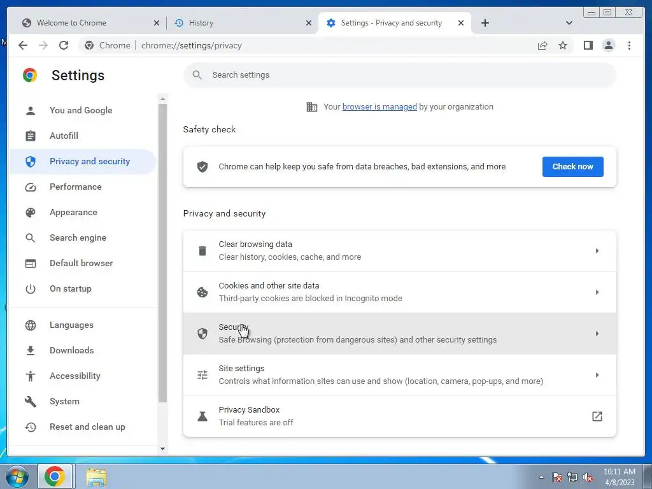Expand Clear browsing data row arrow

(597, 251)
